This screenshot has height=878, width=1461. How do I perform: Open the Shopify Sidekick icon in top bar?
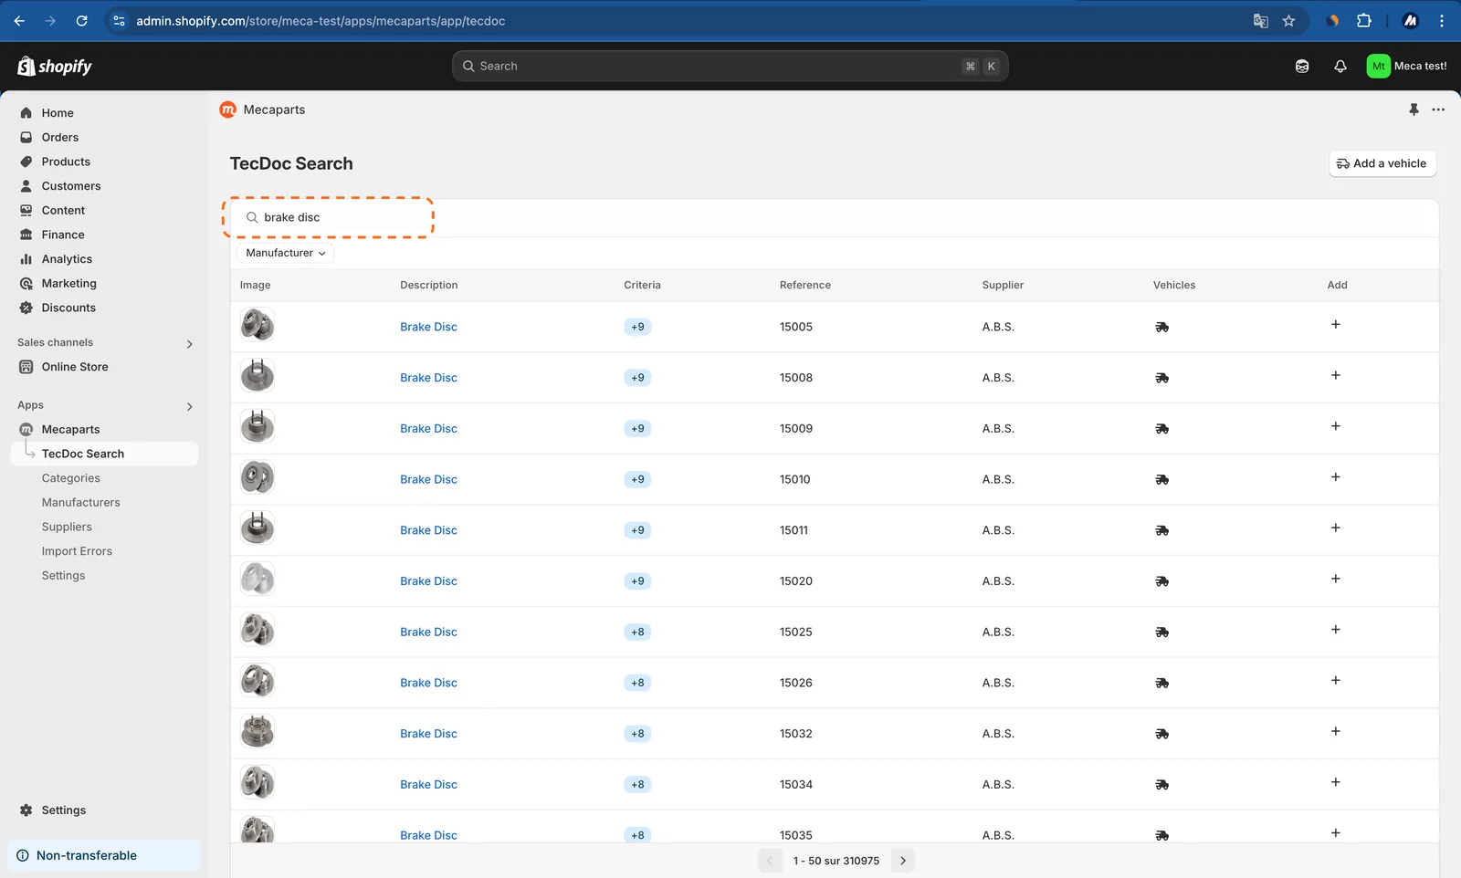pyautogui.click(x=1302, y=66)
